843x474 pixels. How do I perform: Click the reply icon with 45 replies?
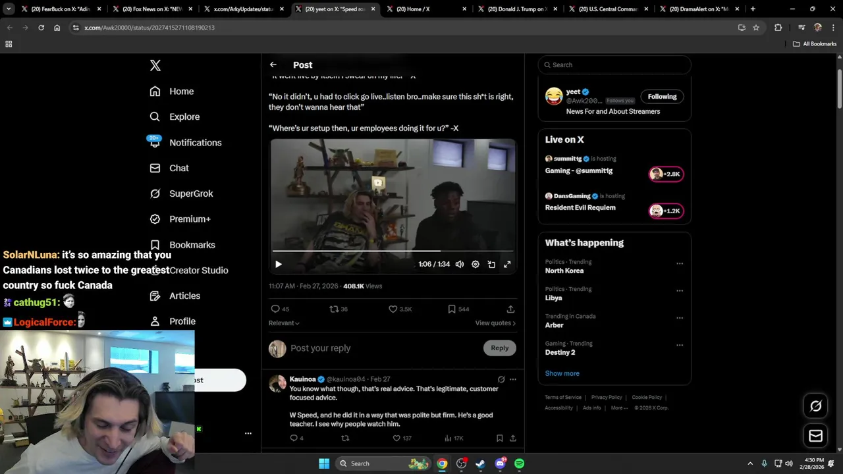(280, 309)
